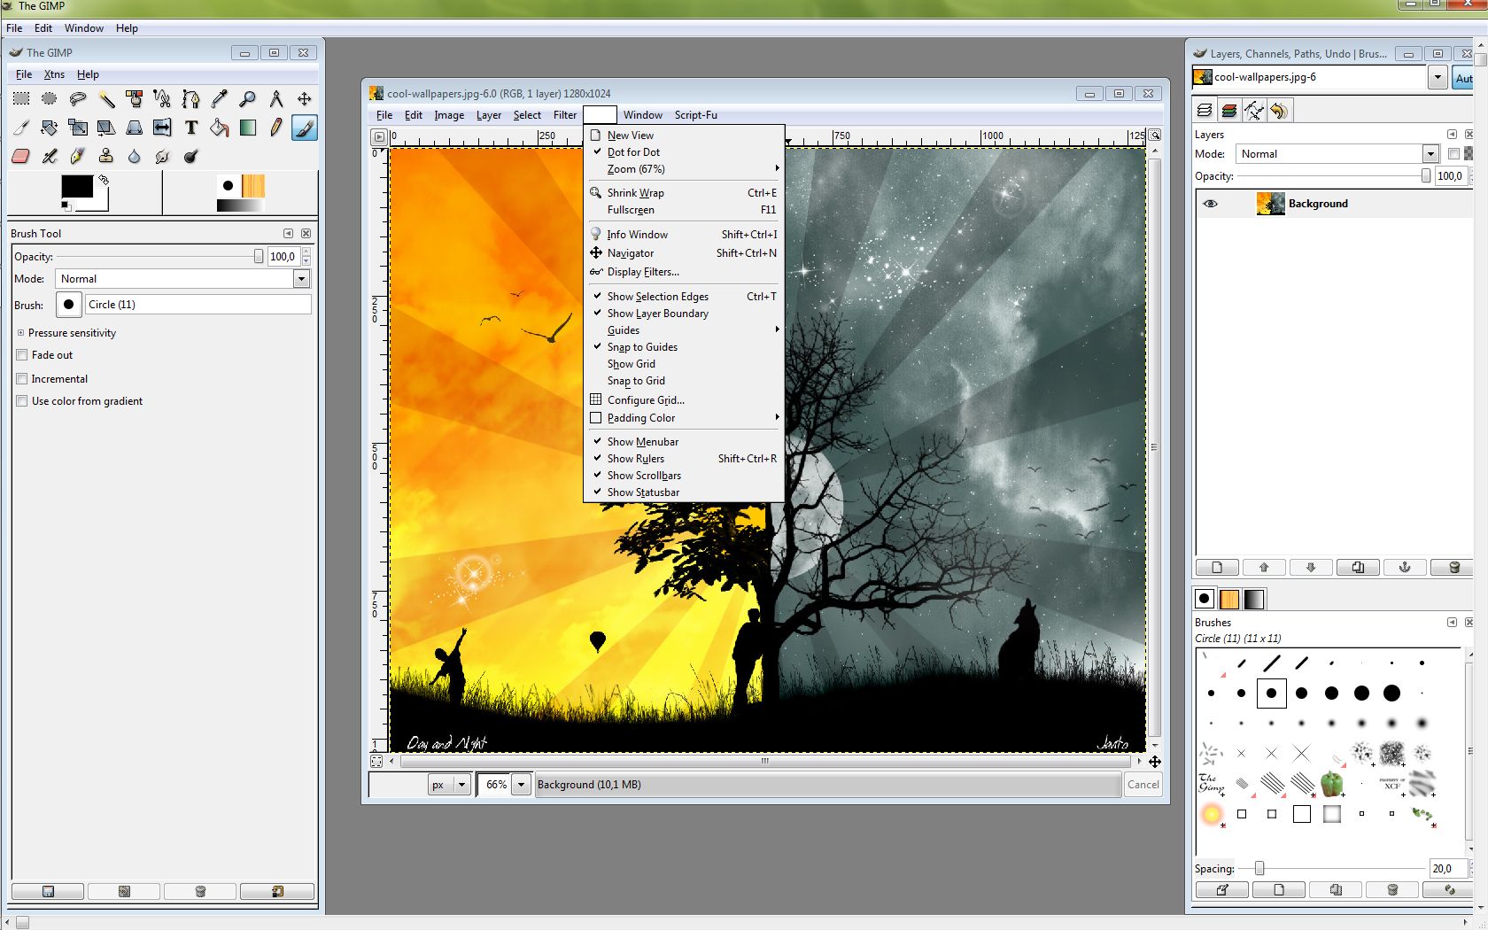1488x930 pixels.
Task: Select Shrink Wrap from View menu
Action: (684, 193)
